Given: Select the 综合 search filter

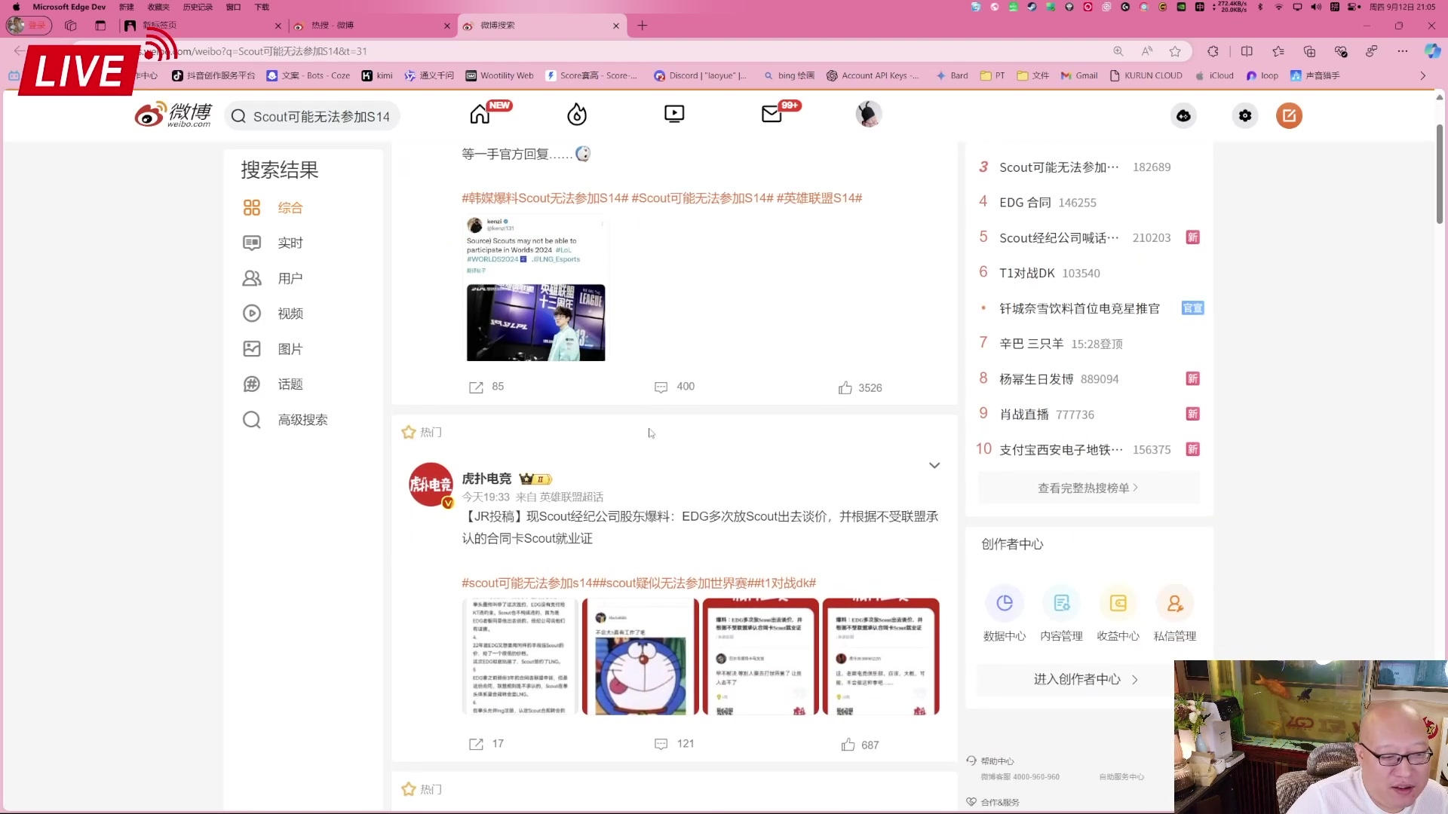Looking at the screenshot, I should click(x=272, y=208).
